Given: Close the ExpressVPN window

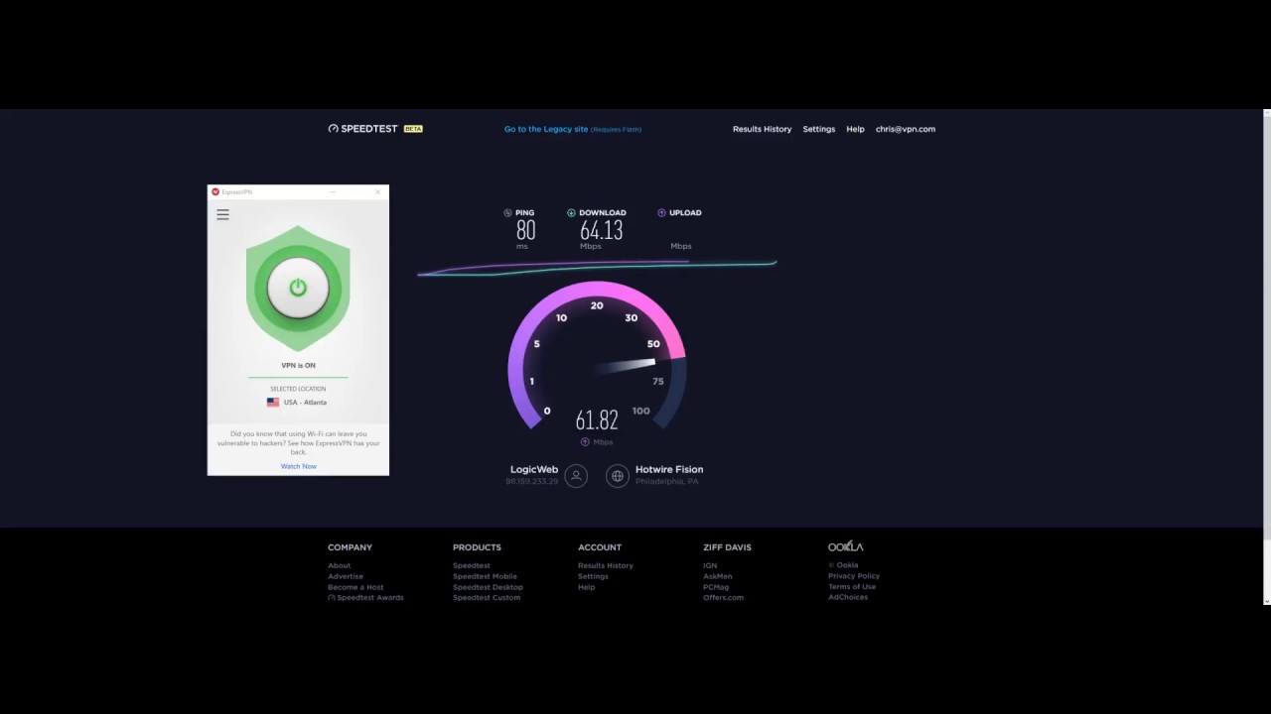Looking at the screenshot, I should (377, 191).
